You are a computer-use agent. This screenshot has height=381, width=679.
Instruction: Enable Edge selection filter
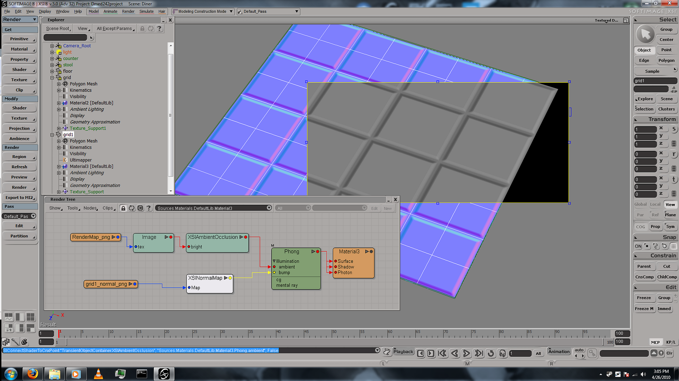[x=644, y=60]
